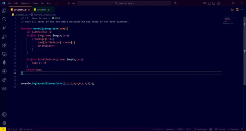Open the Run menu
Screen dimensions: 246x131
49,3
